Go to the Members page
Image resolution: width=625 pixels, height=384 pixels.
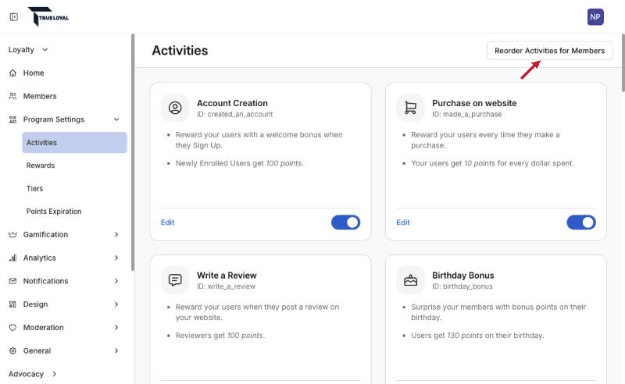(40, 96)
